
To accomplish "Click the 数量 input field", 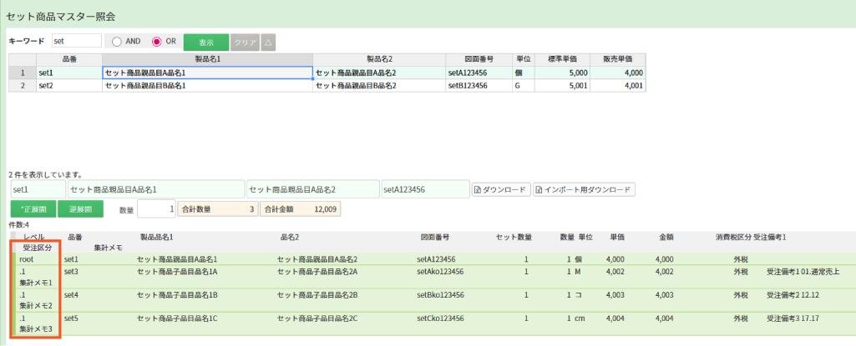I will pyautogui.click(x=157, y=209).
